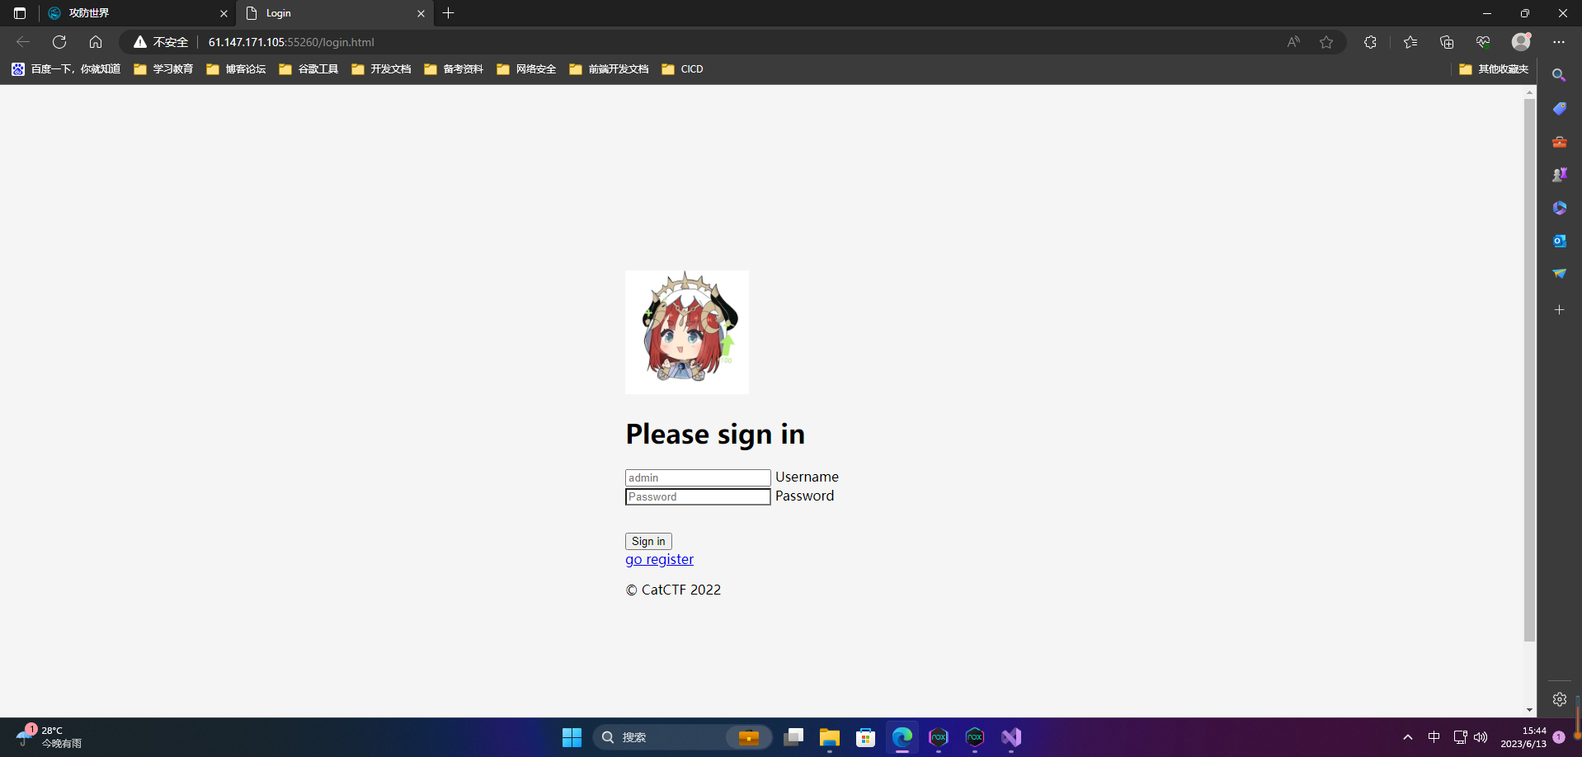
Task: Click the page scrollbar up arrow
Action: [x=1529, y=92]
